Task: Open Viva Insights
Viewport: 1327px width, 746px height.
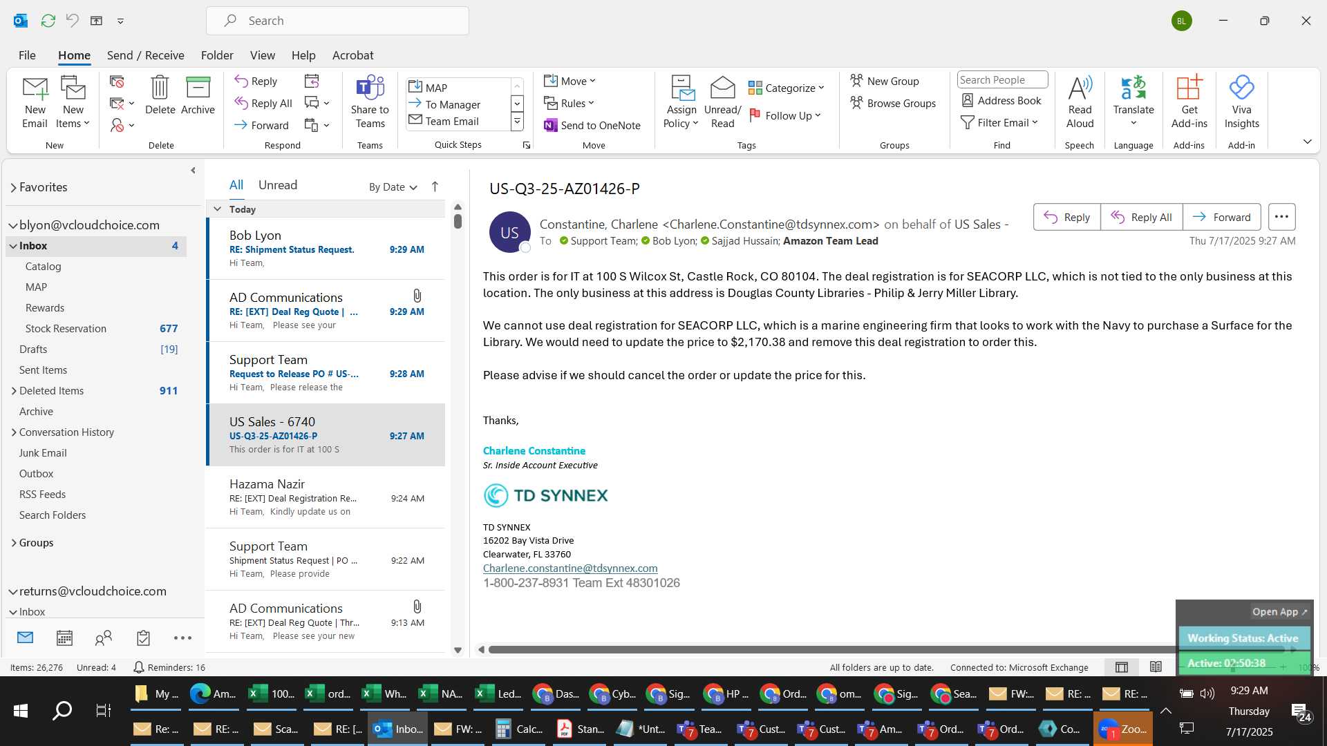Action: coord(1241,102)
